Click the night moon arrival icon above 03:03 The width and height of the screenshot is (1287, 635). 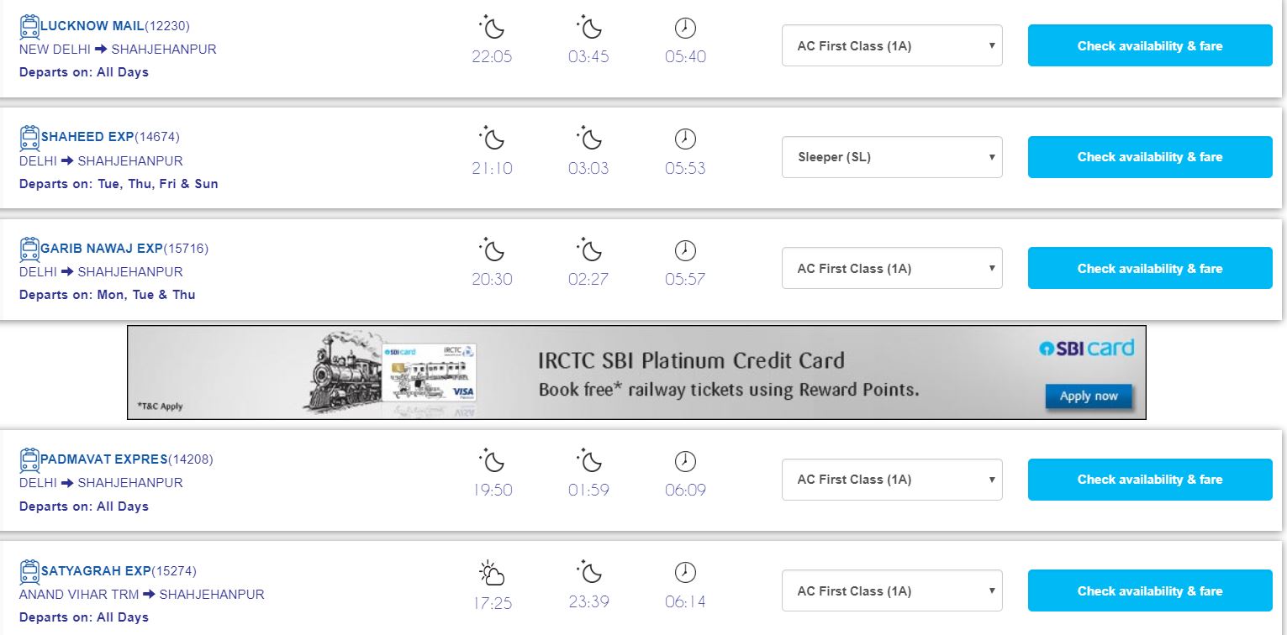click(588, 139)
